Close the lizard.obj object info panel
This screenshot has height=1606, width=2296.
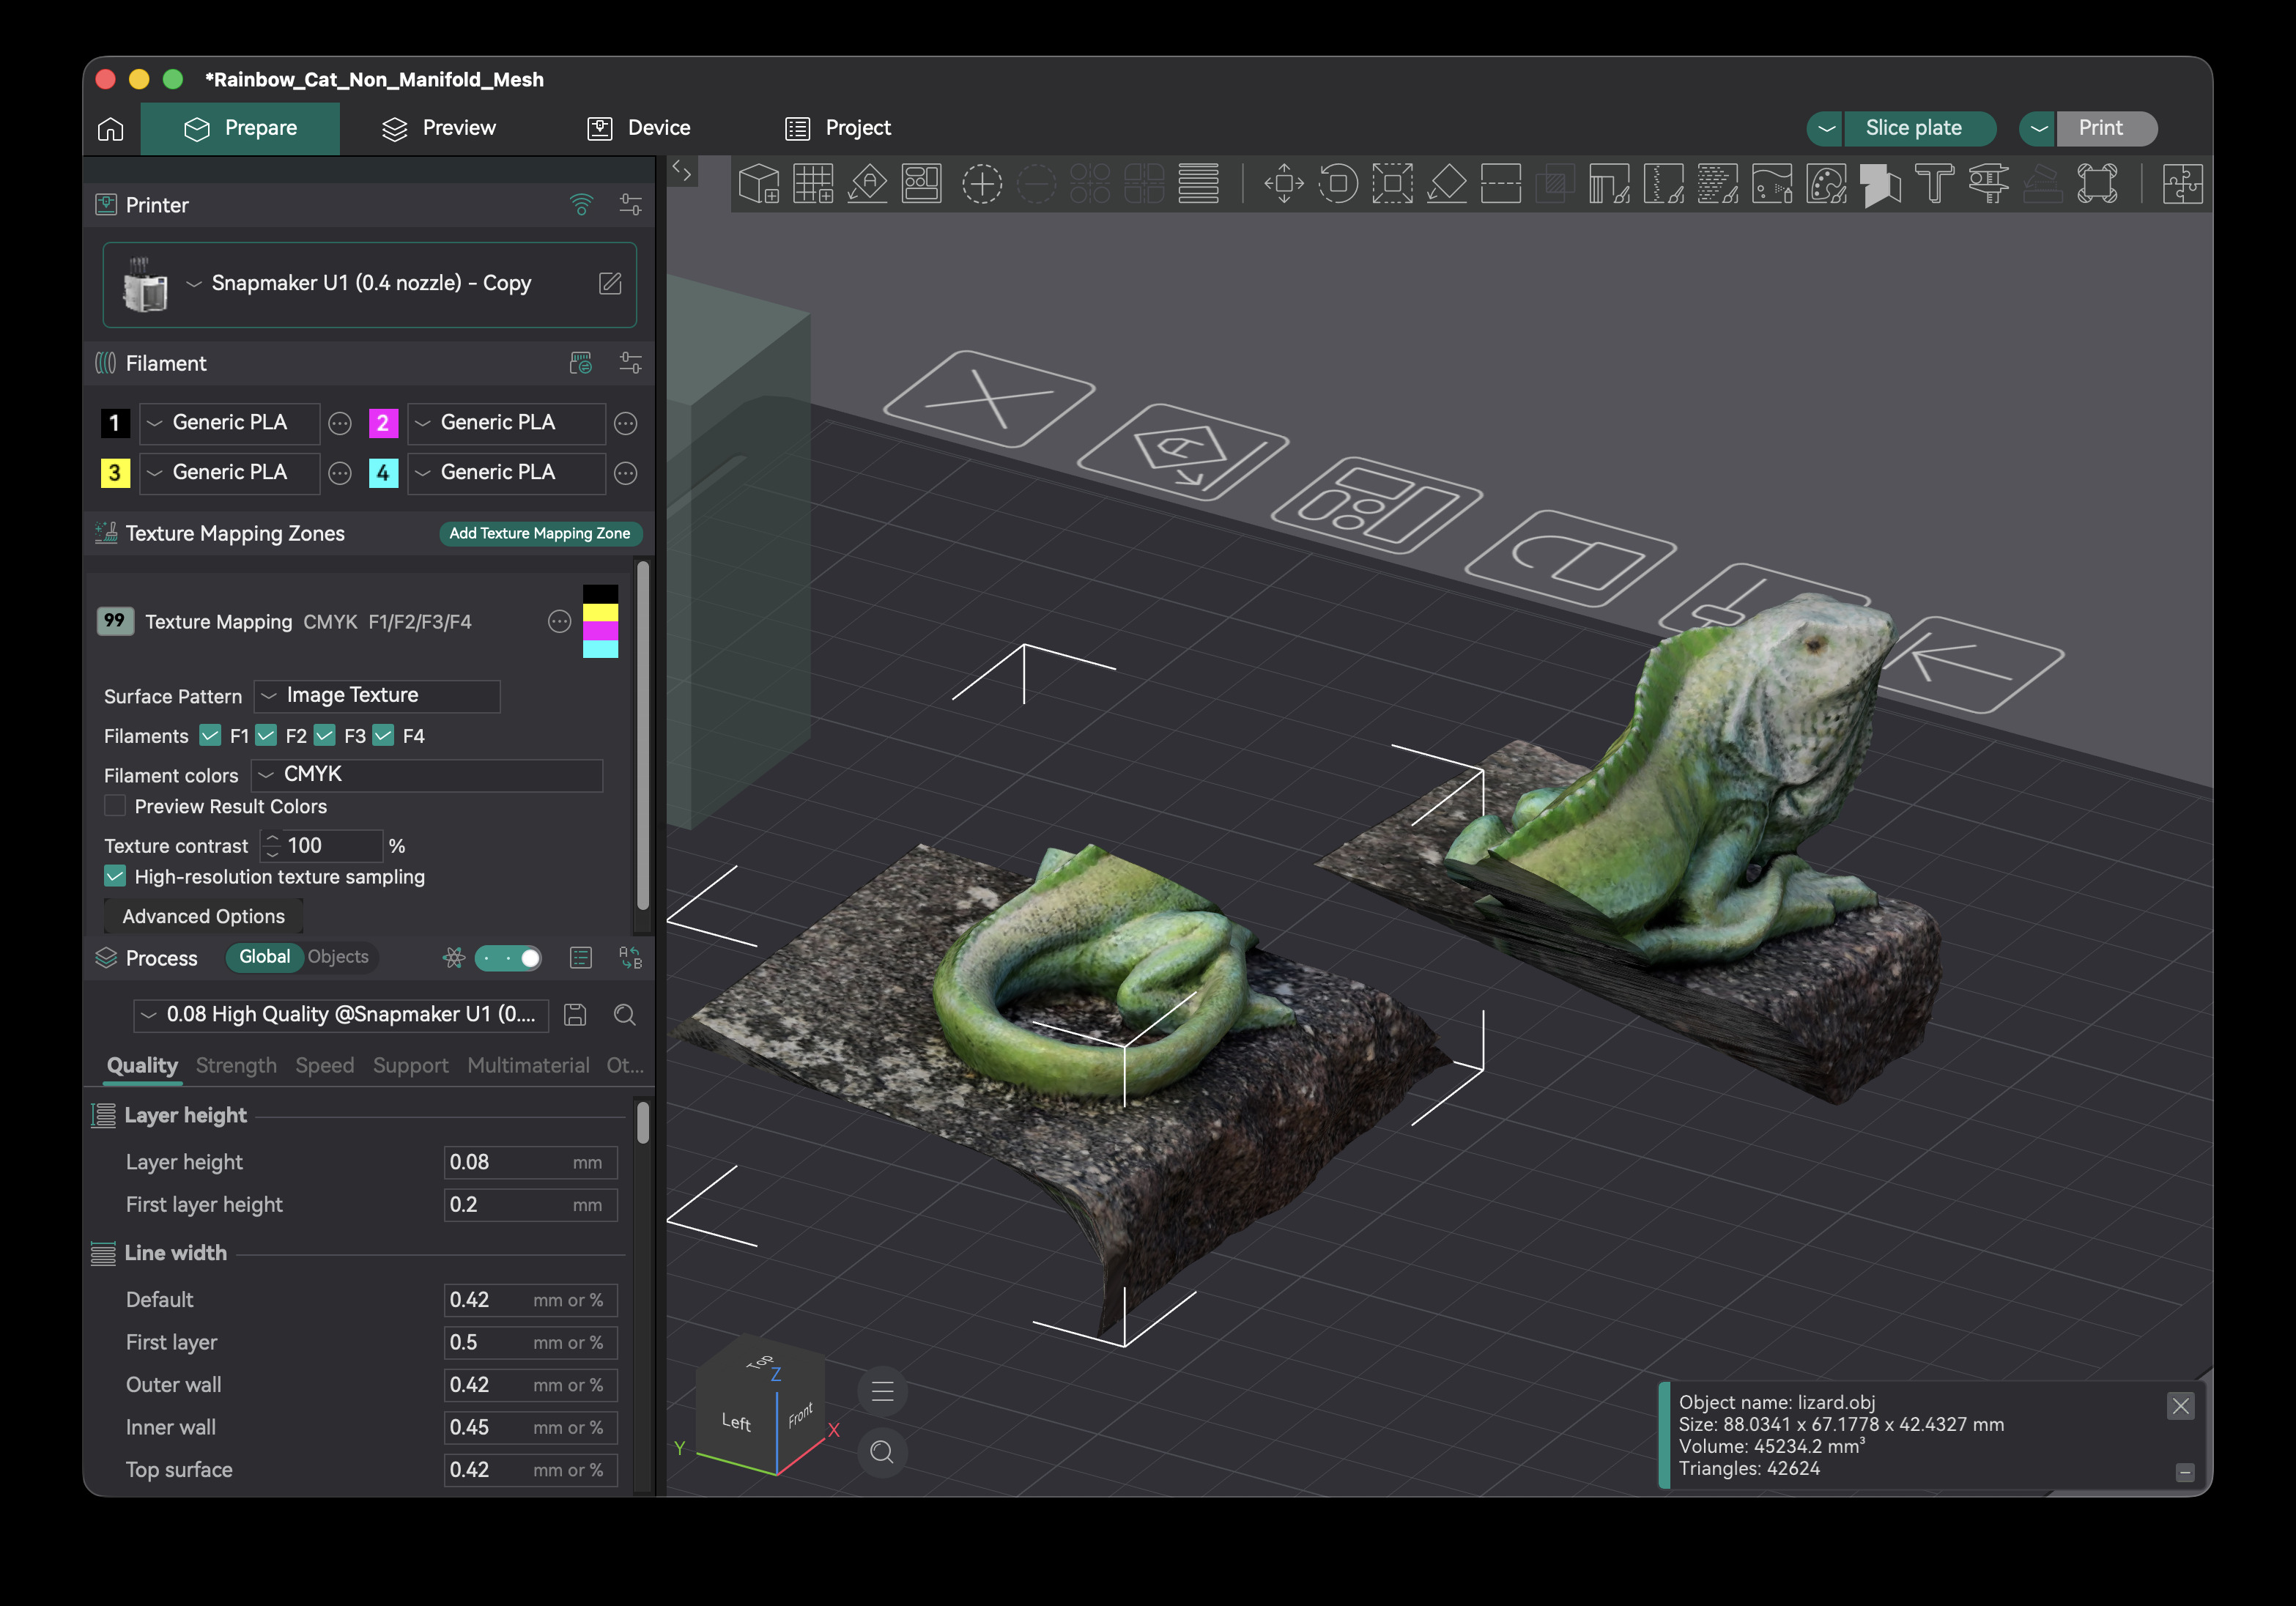[2181, 1406]
